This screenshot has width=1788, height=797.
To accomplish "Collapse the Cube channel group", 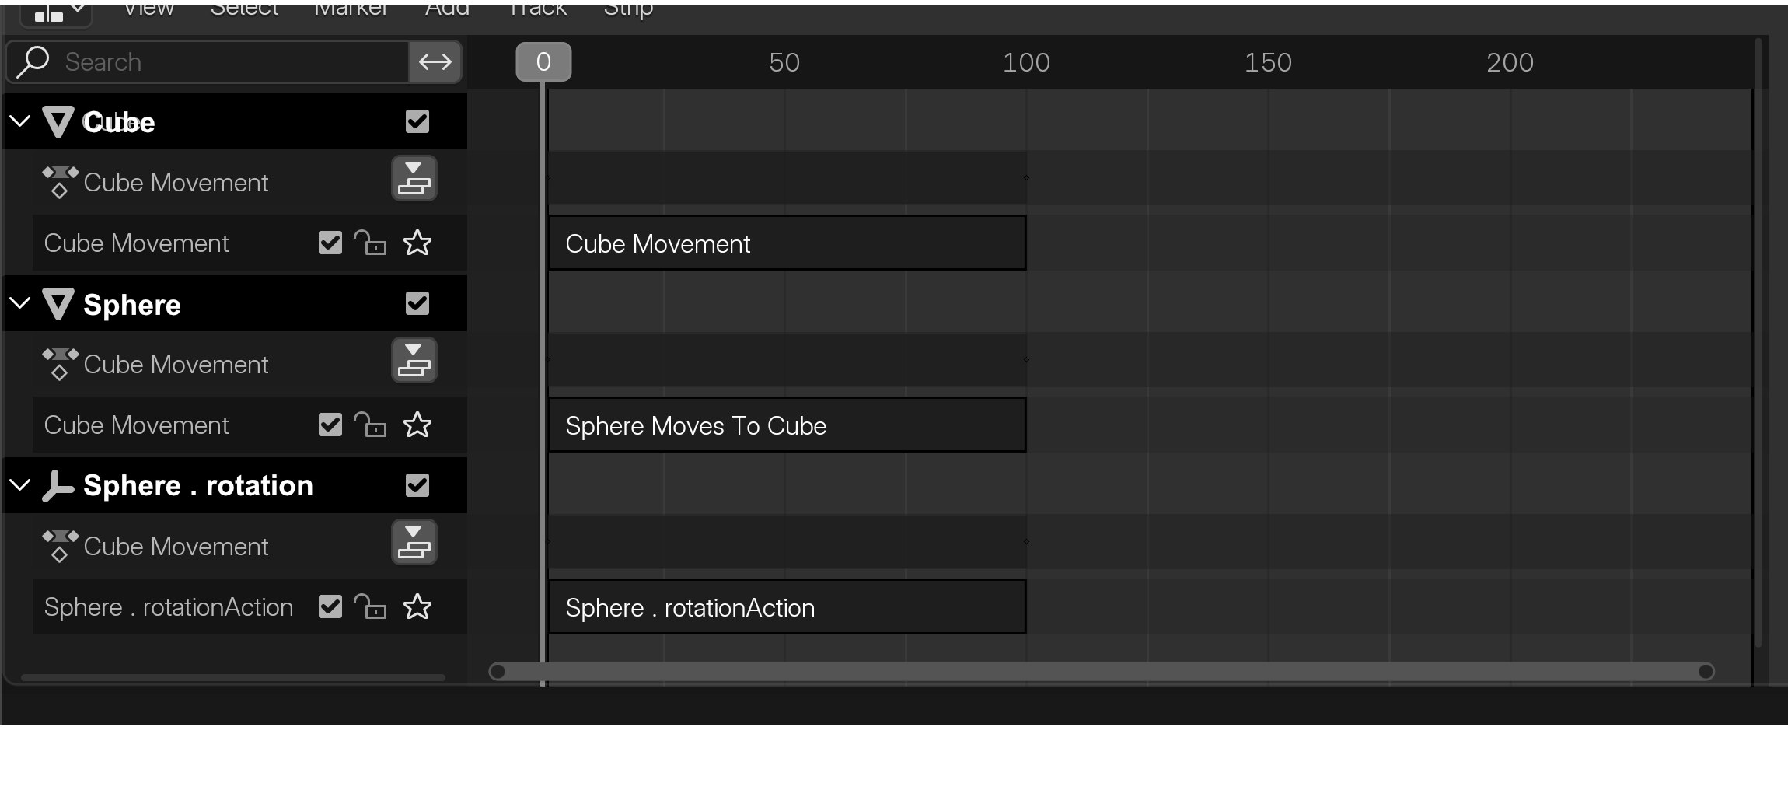I will [20, 121].
